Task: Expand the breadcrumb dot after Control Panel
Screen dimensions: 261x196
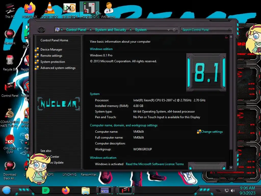Action: (90, 30)
